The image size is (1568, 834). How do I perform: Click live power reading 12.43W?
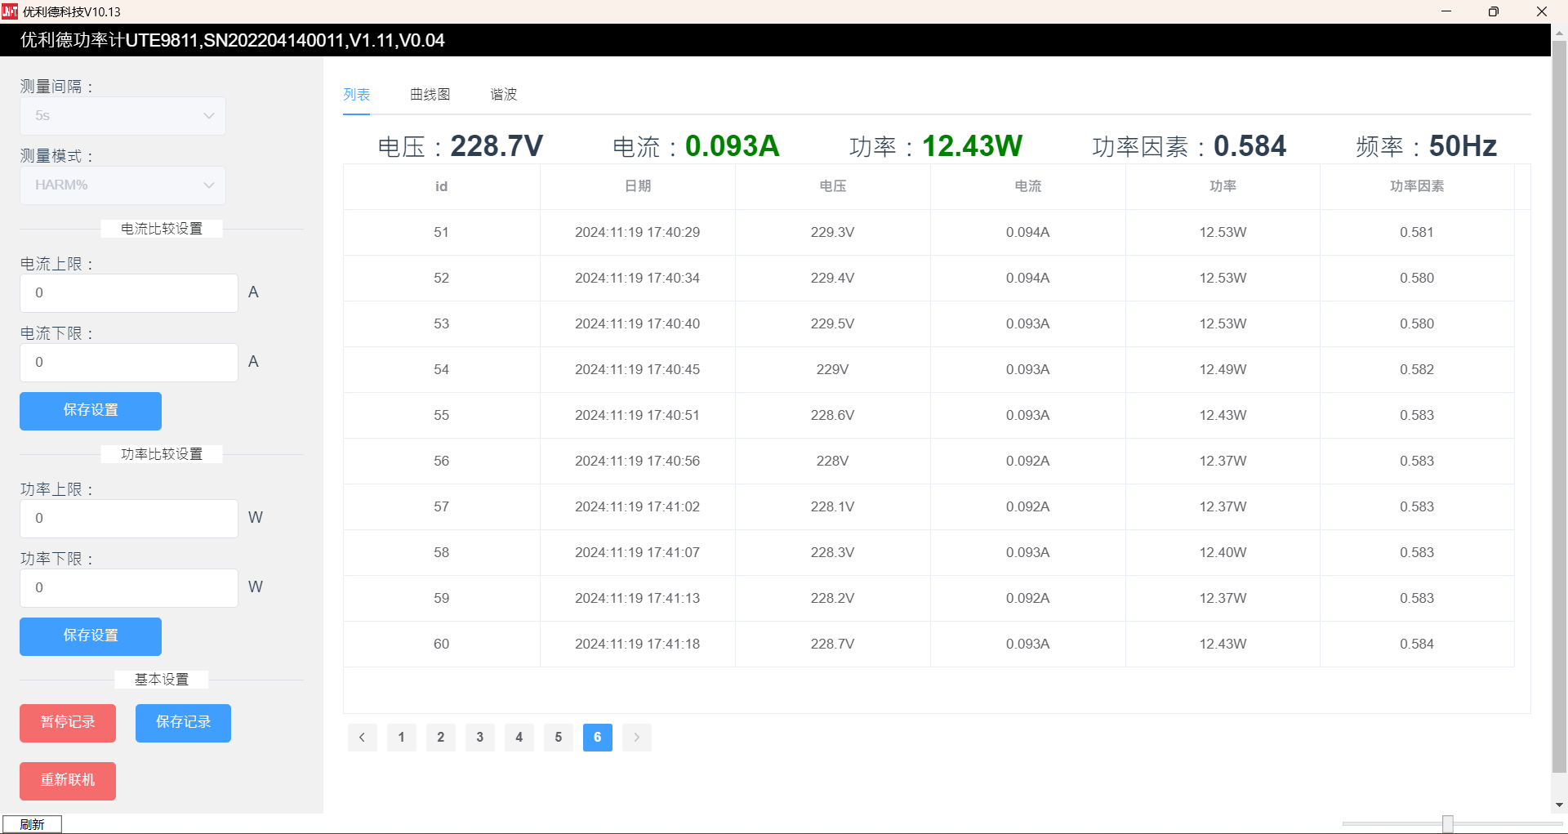pos(972,146)
